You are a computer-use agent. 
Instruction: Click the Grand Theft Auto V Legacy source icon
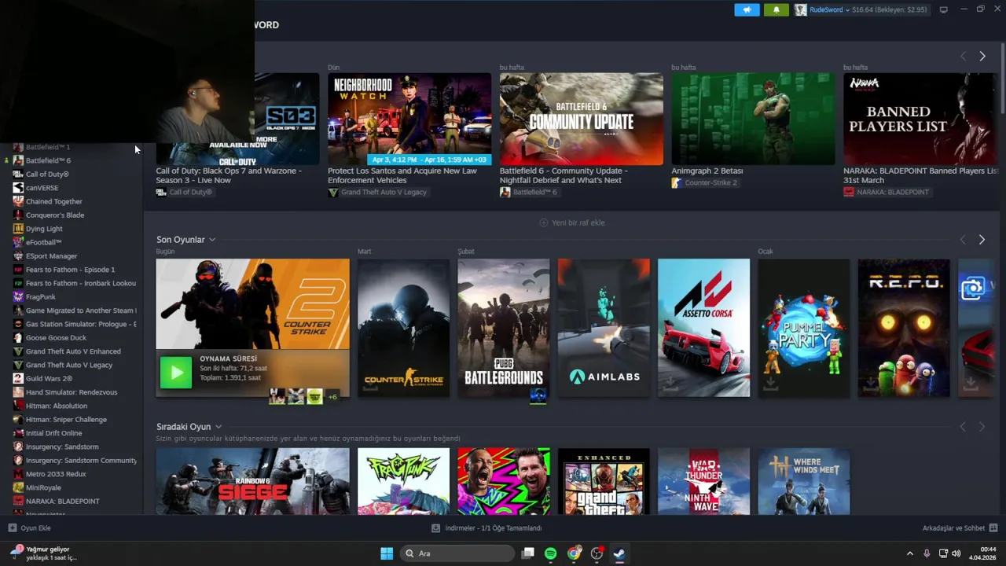pos(332,192)
